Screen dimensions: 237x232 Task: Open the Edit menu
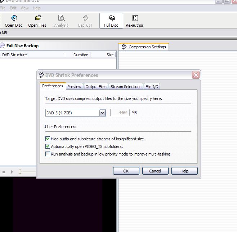click(13, 8)
